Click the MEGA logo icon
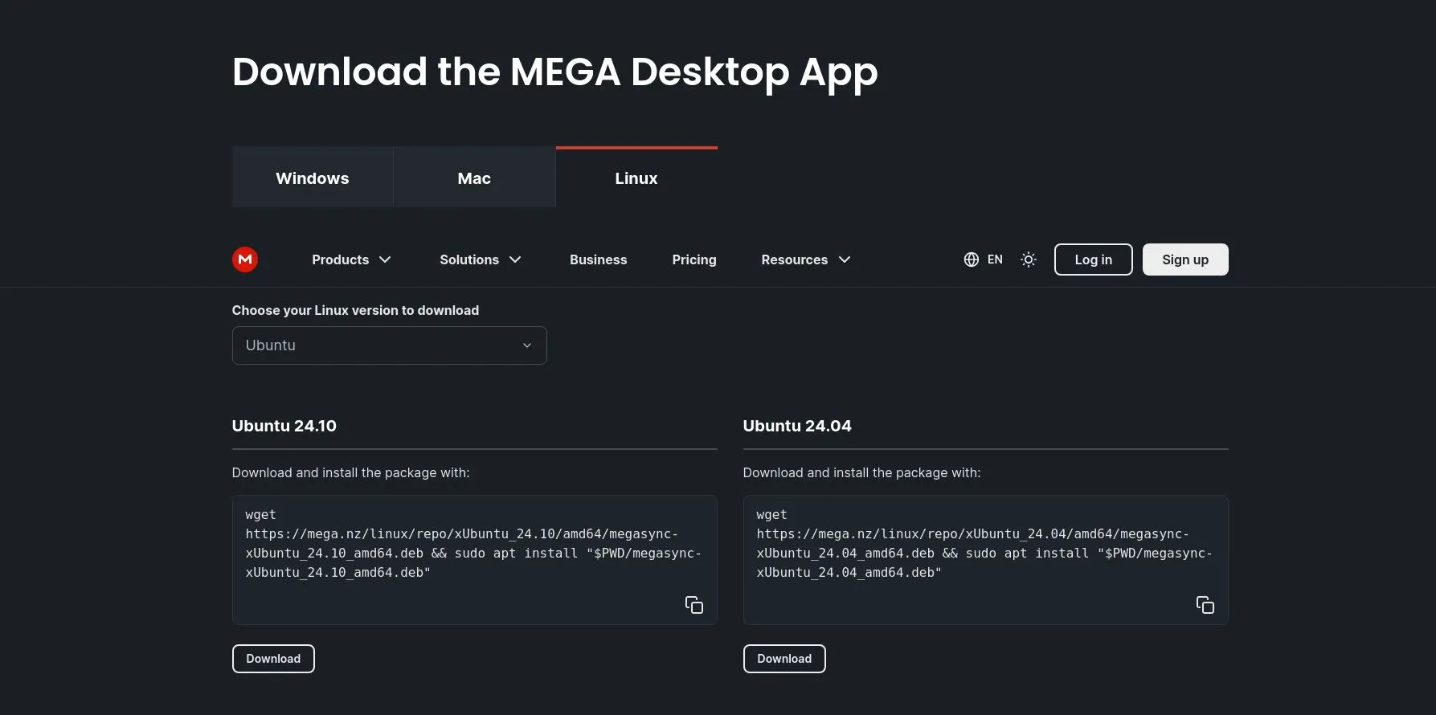 245,259
